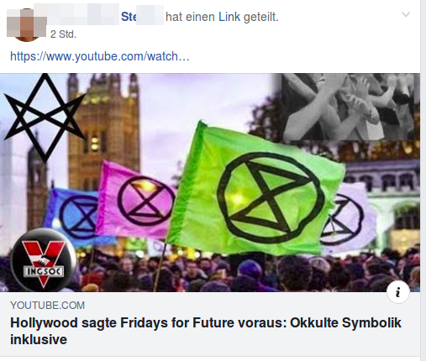Open the youtube.com/watch URL link
The width and height of the screenshot is (426, 361).
[100, 56]
